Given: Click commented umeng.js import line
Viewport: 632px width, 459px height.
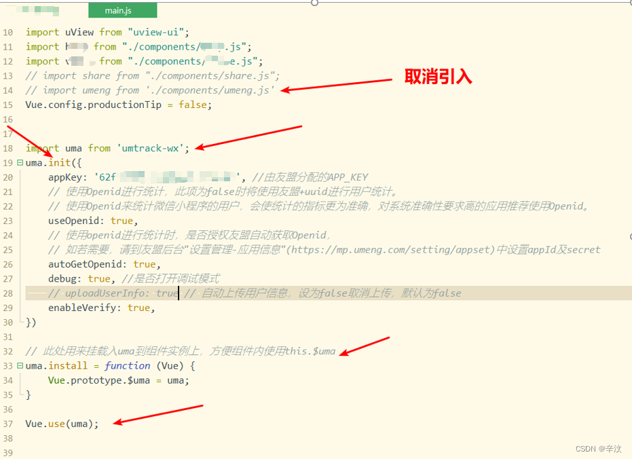Looking at the screenshot, I should (x=150, y=90).
